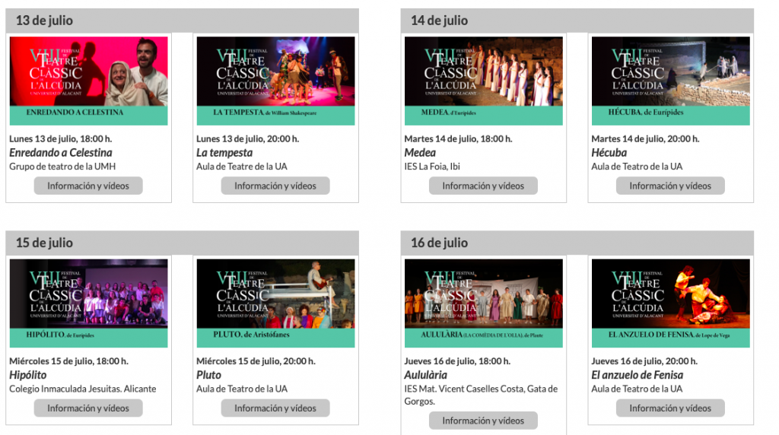Click Martes 14 de julio, 18:00 h. text
Viewport: 779px width, 435px height.
point(458,138)
